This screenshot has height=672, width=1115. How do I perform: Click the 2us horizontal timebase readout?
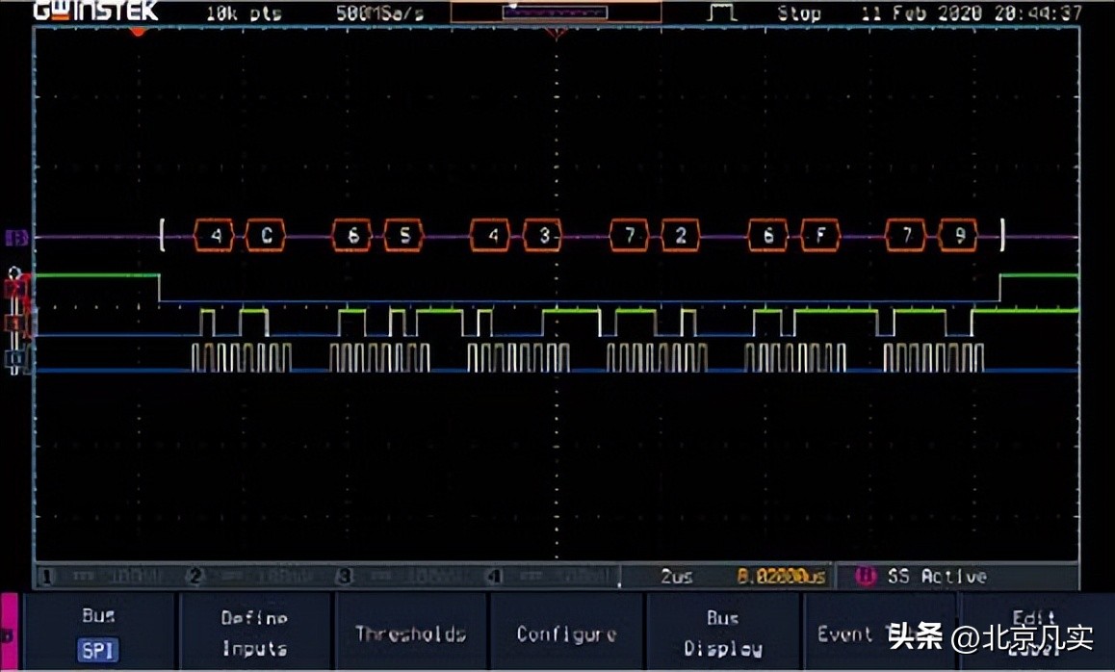coord(677,577)
